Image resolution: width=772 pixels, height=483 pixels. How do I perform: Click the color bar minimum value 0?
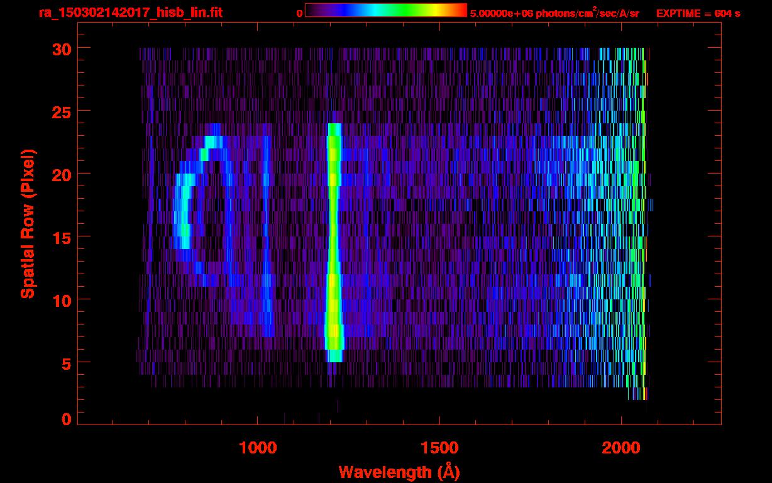[299, 13]
